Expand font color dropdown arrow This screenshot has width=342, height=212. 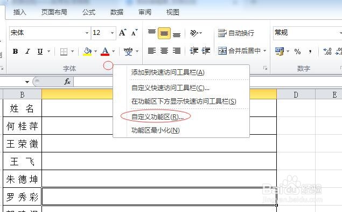pyautogui.click(x=114, y=52)
